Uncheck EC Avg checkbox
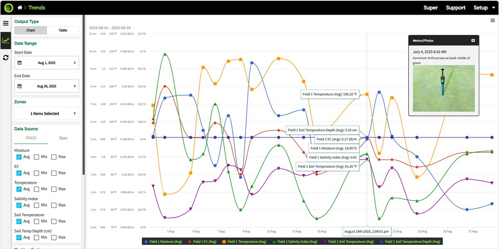499x249 pixels. pos(19,173)
